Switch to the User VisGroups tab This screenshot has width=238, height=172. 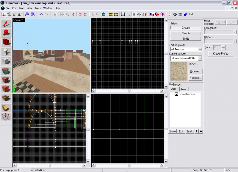(173, 89)
